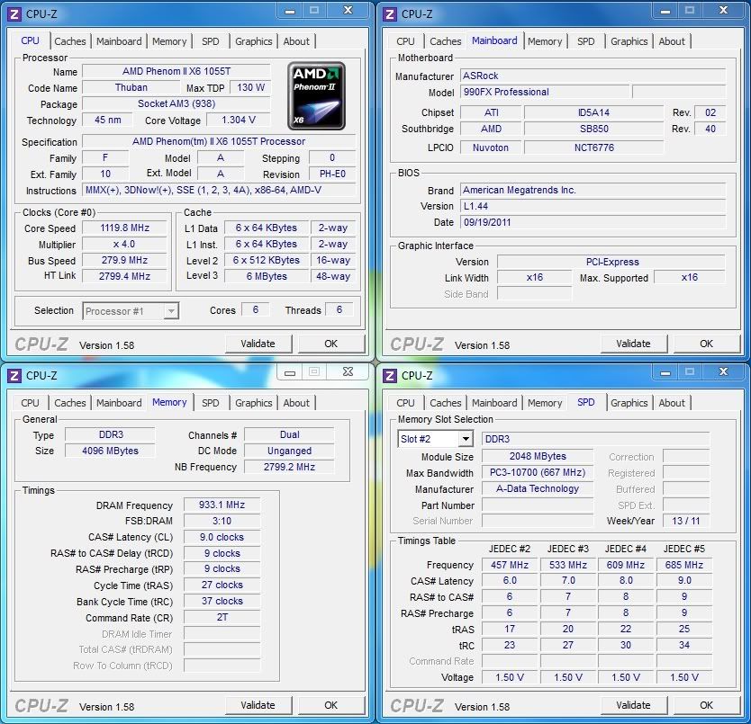This screenshot has width=751, height=724.
Task: Click the Core Voltage value '1.304 V'
Action: pos(239,120)
